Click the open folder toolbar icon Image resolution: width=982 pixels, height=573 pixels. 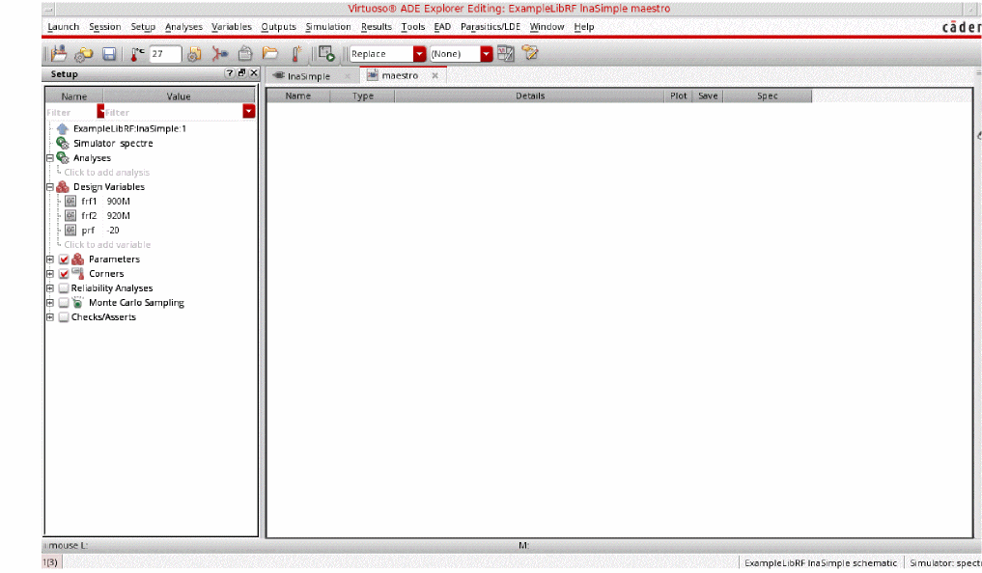(270, 54)
